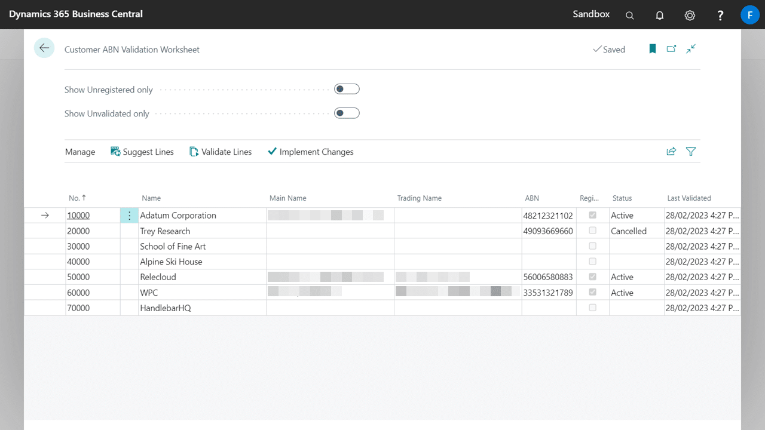Click the filter funnel icon
The height and width of the screenshot is (430, 765).
point(691,152)
